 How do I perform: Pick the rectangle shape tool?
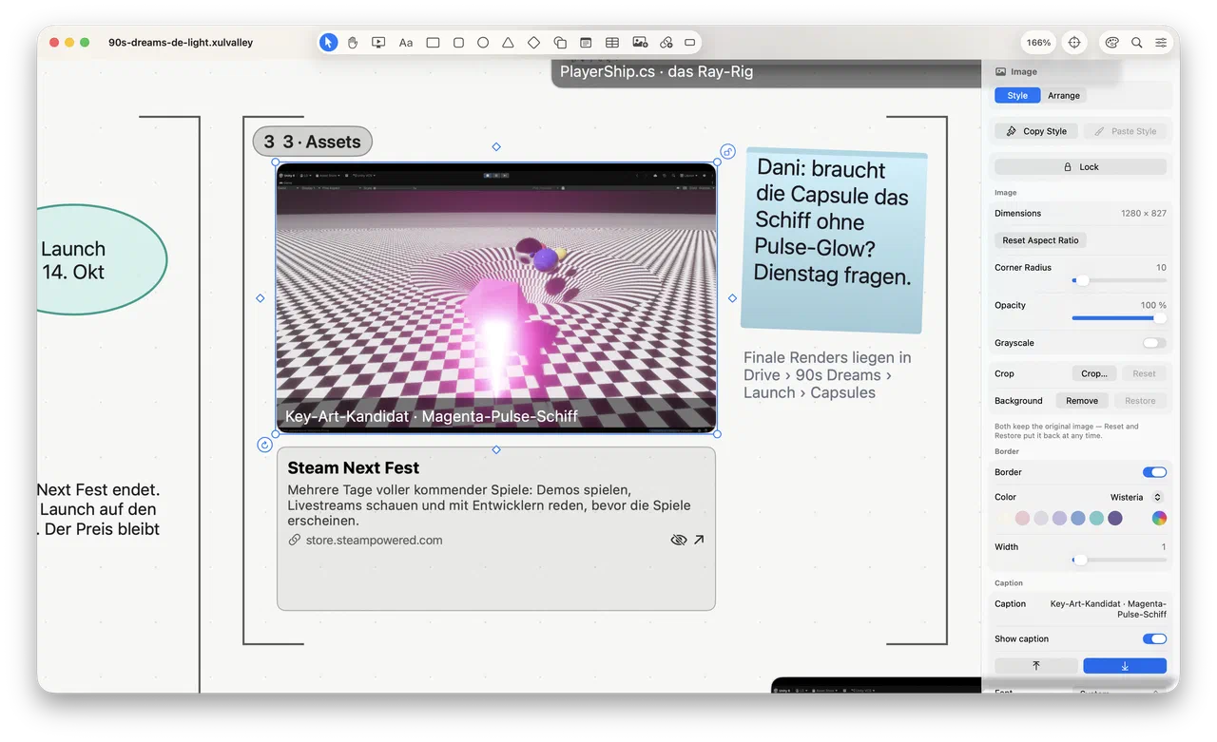[x=433, y=43]
